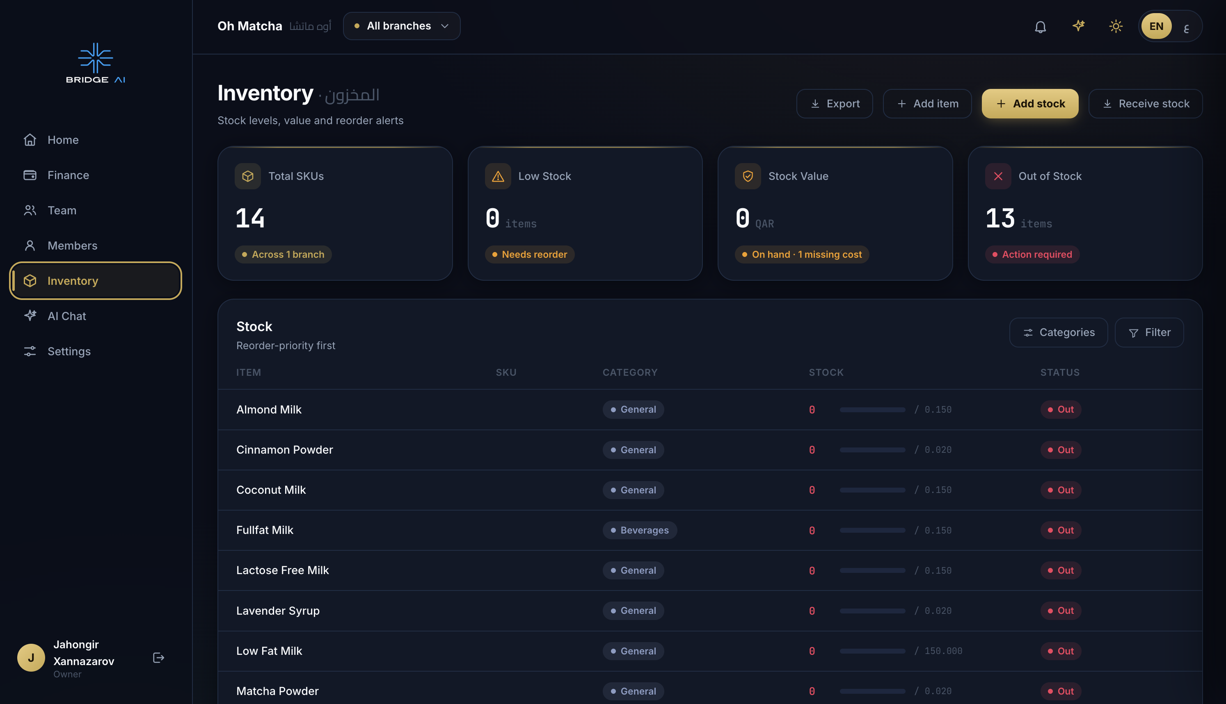Image resolution: width=1226 pixels, height=704 pixels.
Task: Click the General tag on Almond Milk row
Action: [633, 409]
